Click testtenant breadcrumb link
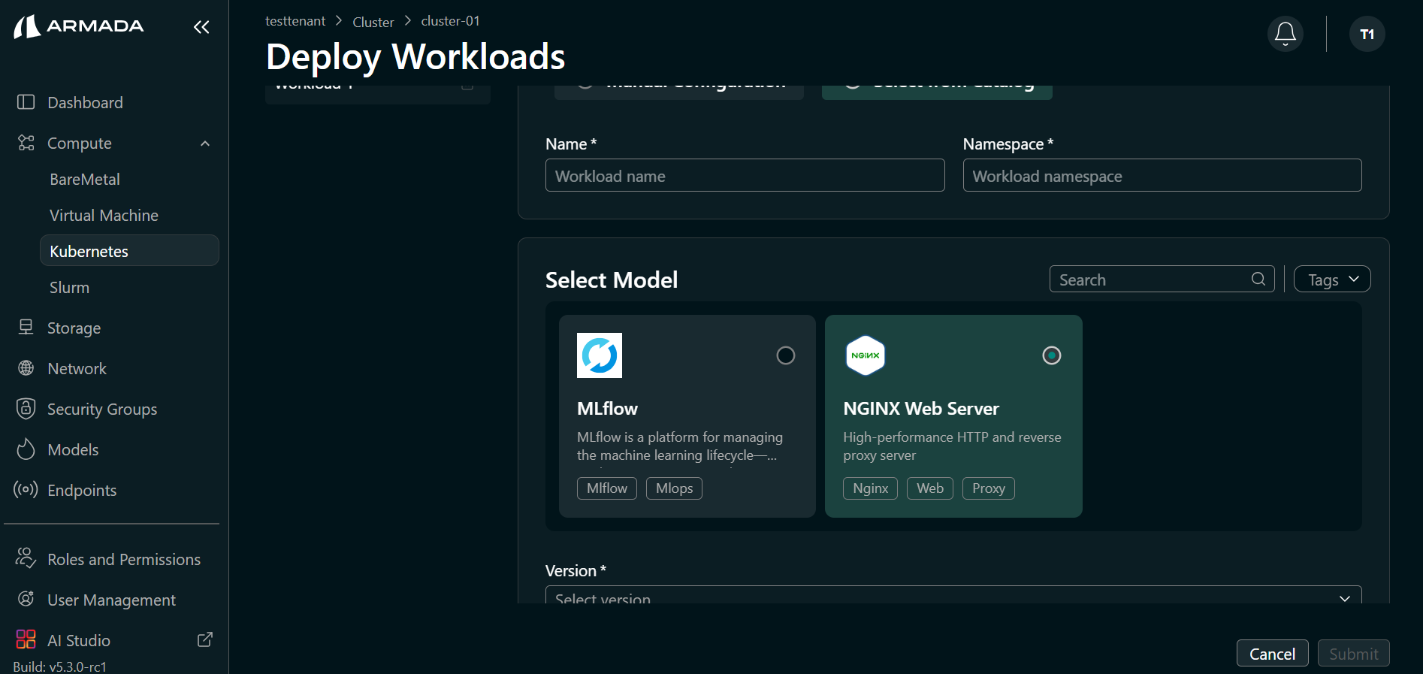 coord(295,21)
